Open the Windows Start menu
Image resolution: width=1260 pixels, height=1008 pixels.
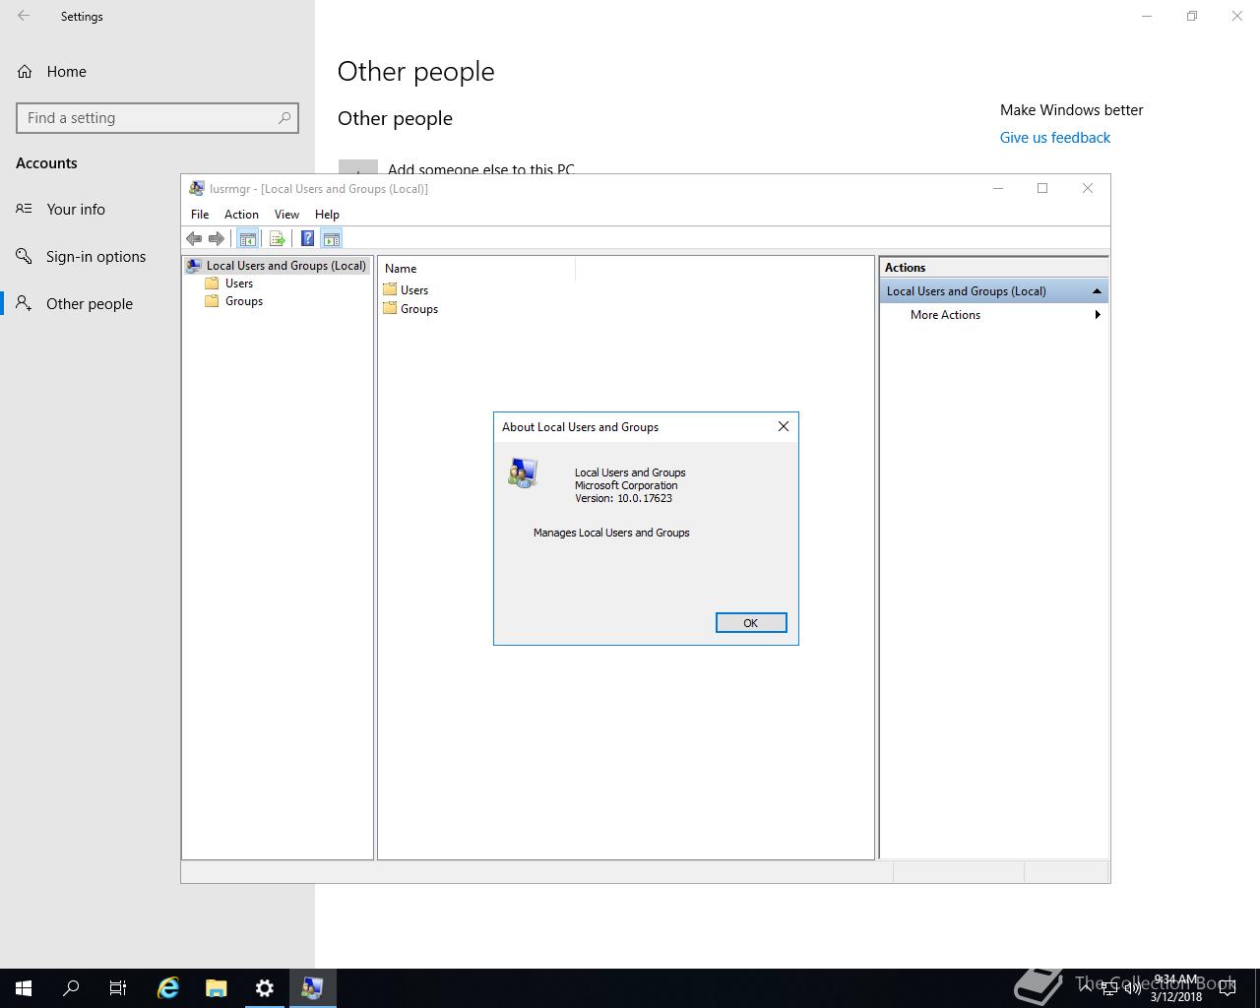click(x=24, y=988)
